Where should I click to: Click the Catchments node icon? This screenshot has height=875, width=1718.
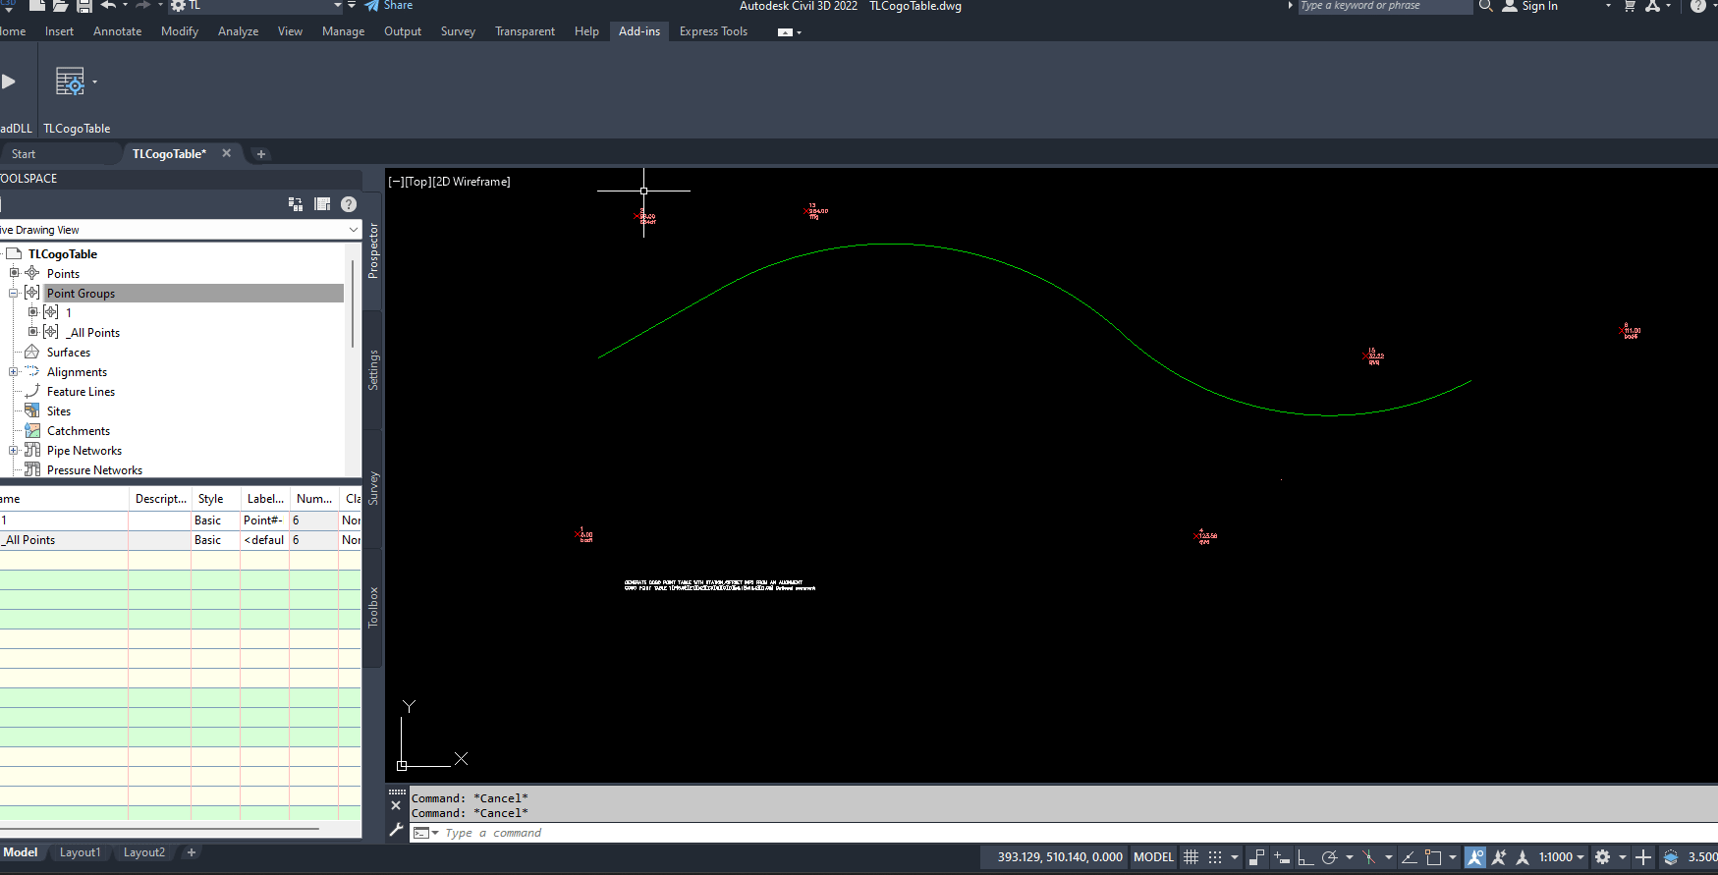[x=32, y=430]
